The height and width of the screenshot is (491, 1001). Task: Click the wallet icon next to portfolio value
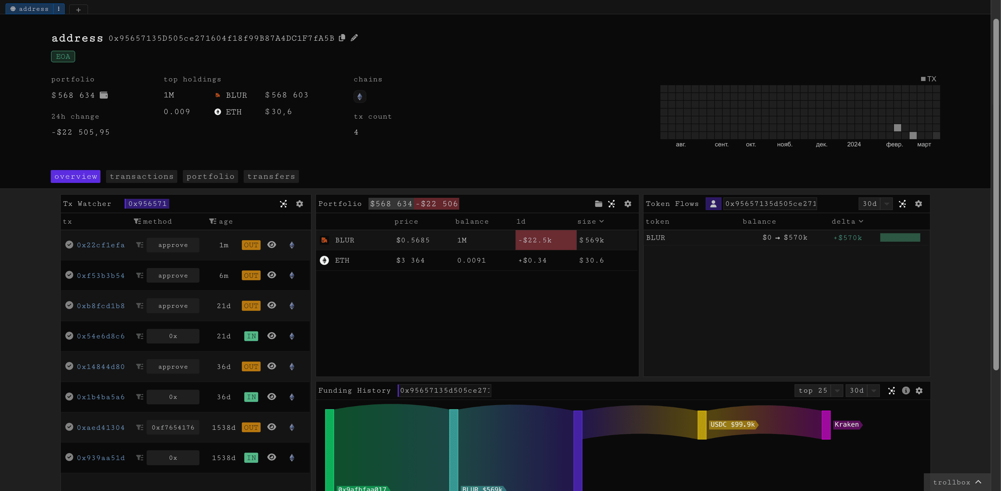[104, 95]
